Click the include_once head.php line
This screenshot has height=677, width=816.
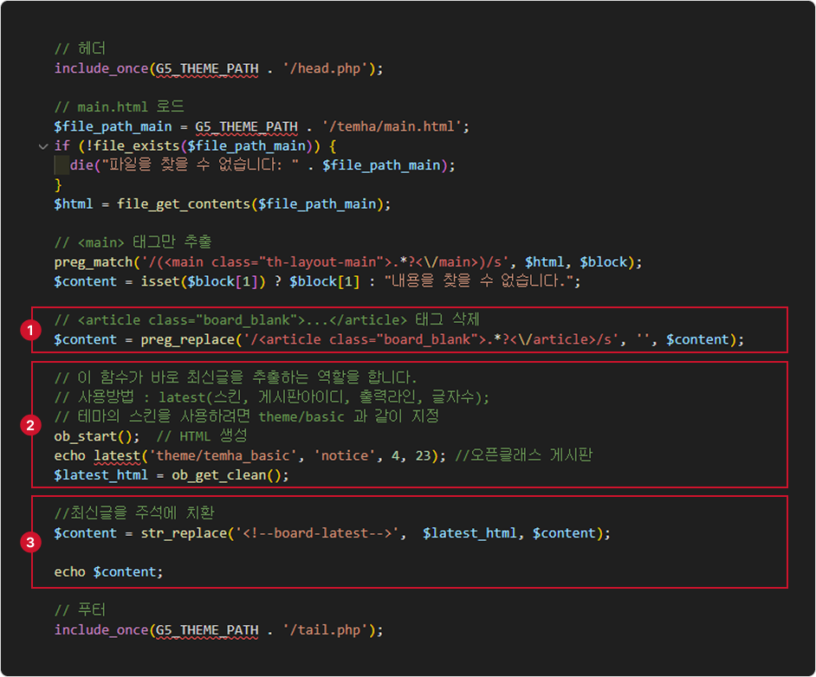click(x=218, y=68)
